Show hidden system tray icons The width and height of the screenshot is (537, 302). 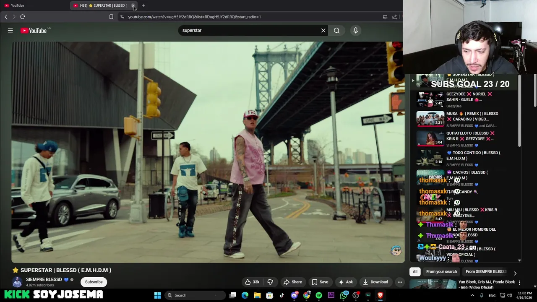pos(473,295)
